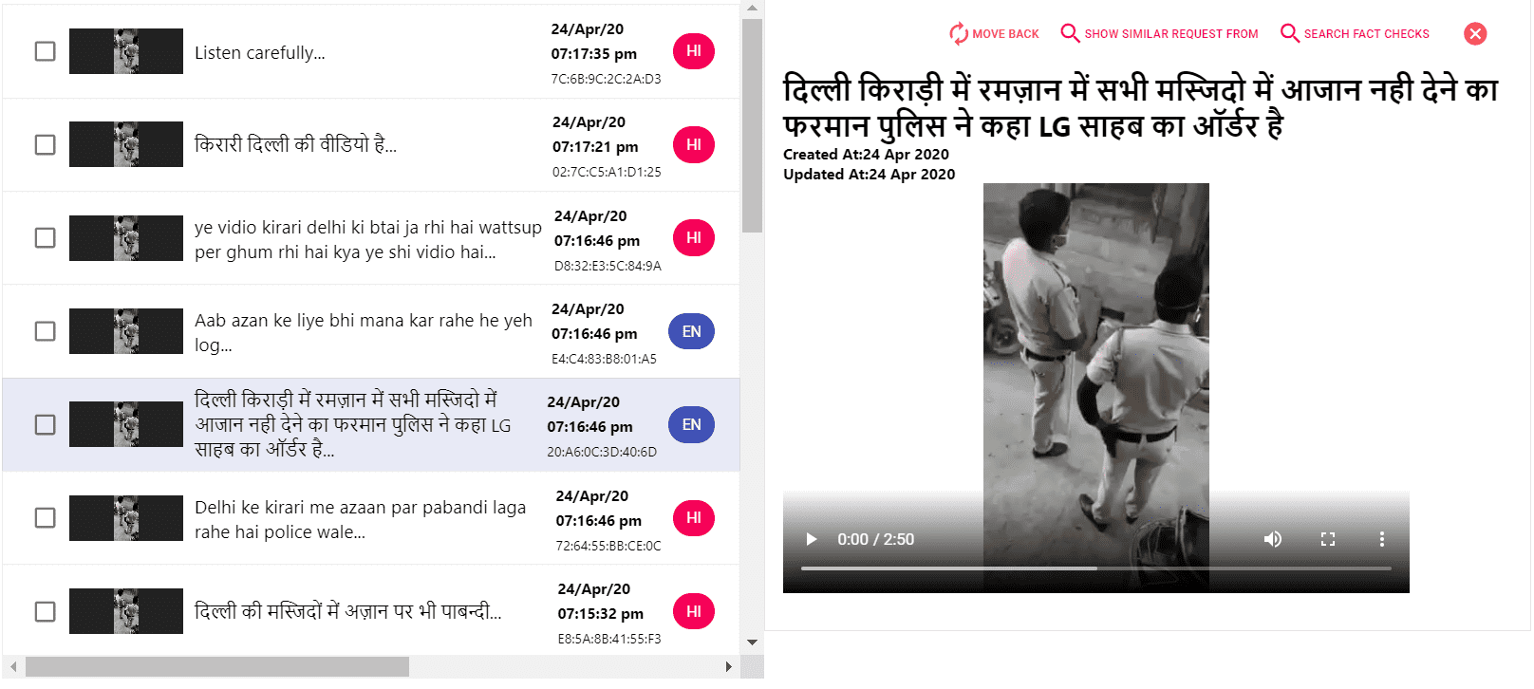Viewport: 1534px width, 689px height.
Task: Click HI badge on 'दिल्ली की मस्जिदों में' row
Action: click(x=694, y=611)
